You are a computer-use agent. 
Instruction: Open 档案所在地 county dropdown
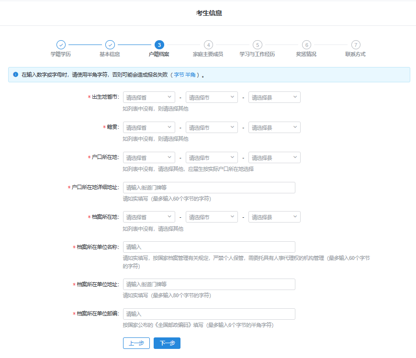click(x=274, y=217)
